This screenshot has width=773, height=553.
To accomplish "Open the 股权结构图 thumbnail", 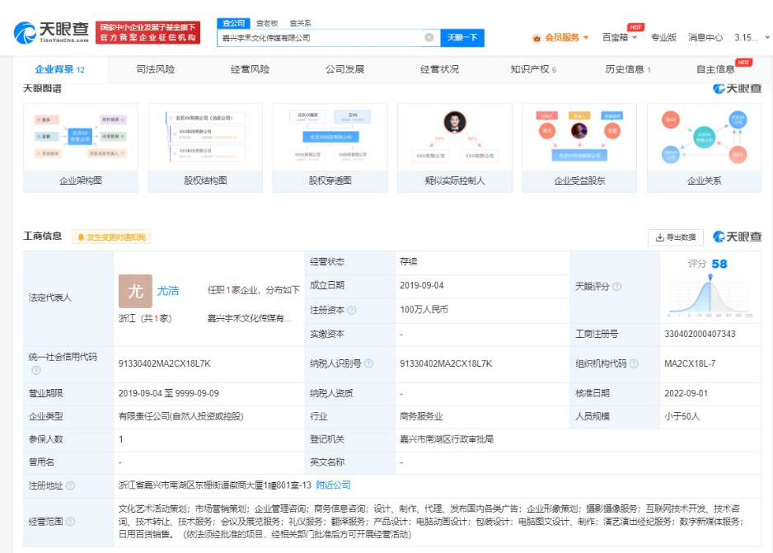I will [x=205, y=148].
